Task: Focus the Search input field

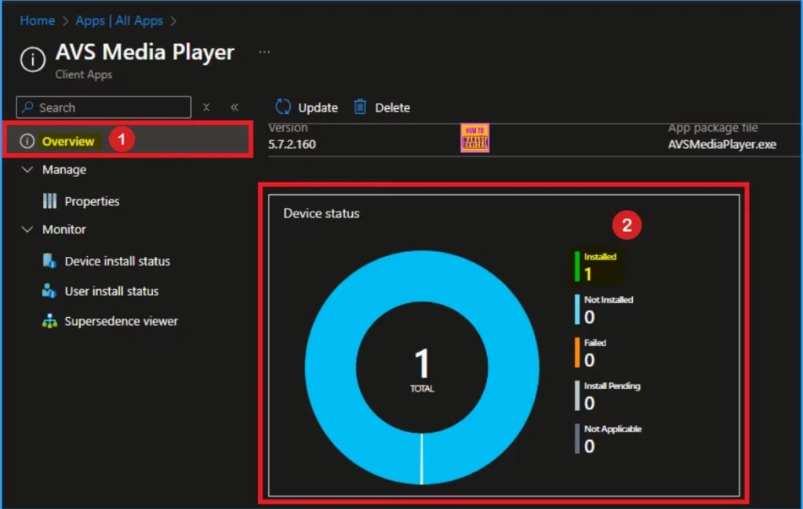Action: click(x=104, y=107)
